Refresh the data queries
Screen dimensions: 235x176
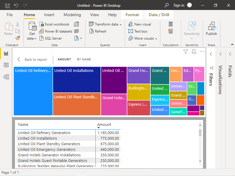tap(98, 31)
